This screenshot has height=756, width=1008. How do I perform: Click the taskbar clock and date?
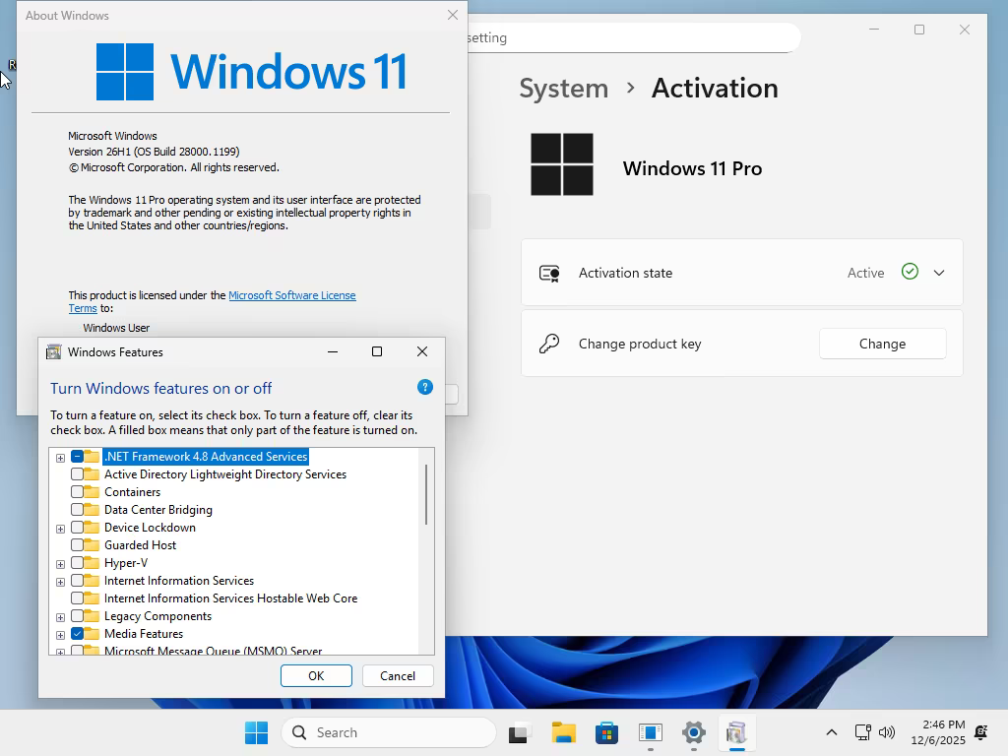tap(938, 732)
